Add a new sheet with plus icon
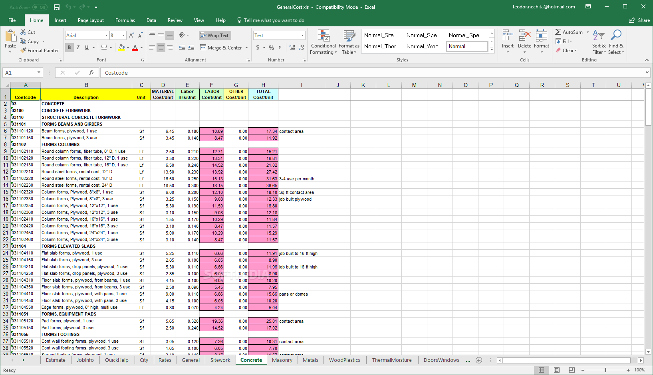This screenshot has height=375, width=653. click(479, 360)
